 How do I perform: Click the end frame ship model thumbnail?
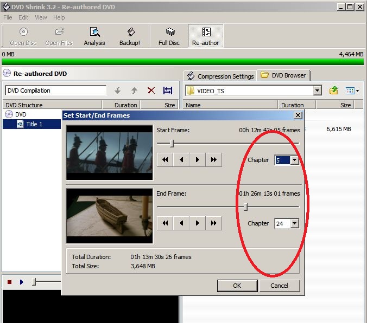click(110, 216)
